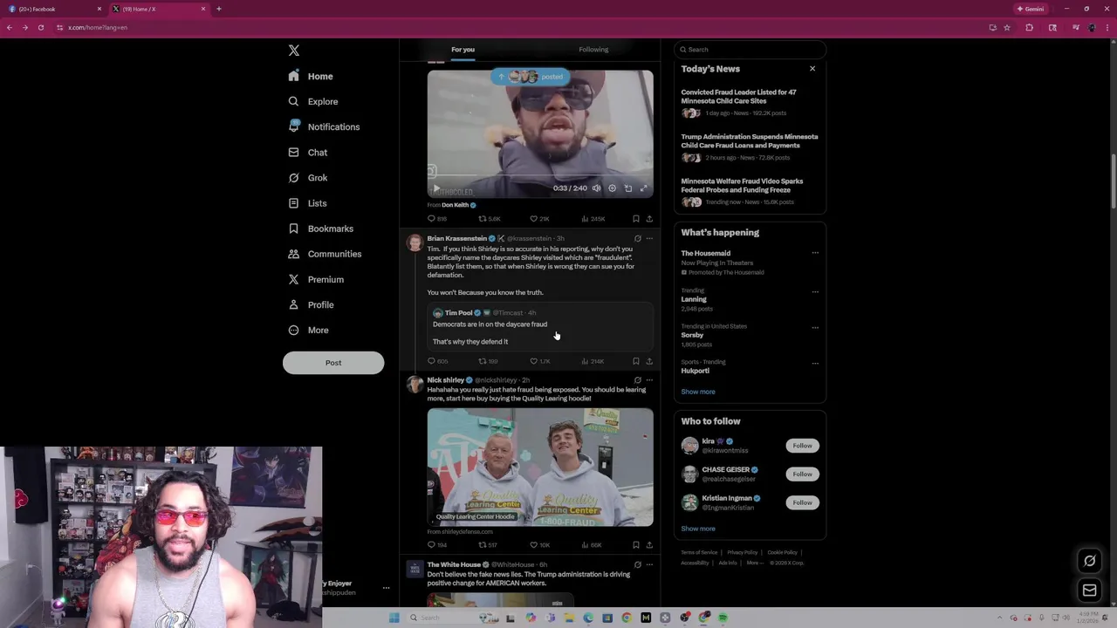
Task: Like the Don Keith video post
Action: (x=540, y=219)
